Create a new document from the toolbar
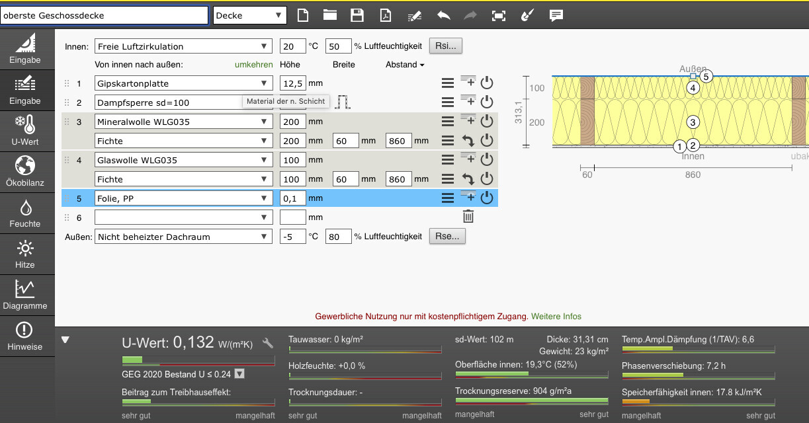The height and width of the screenshot is (423, 809). [302, 15]
